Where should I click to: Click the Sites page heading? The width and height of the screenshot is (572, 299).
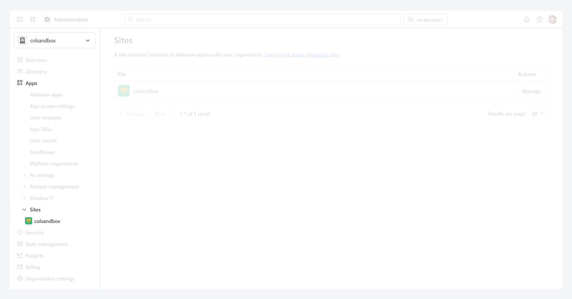123,40
